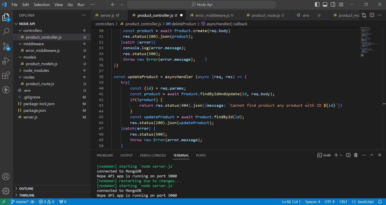The width and height of the screenshot is (386, 205).
Task: Collapse the routes folder
Action: [x=52, y=77]
